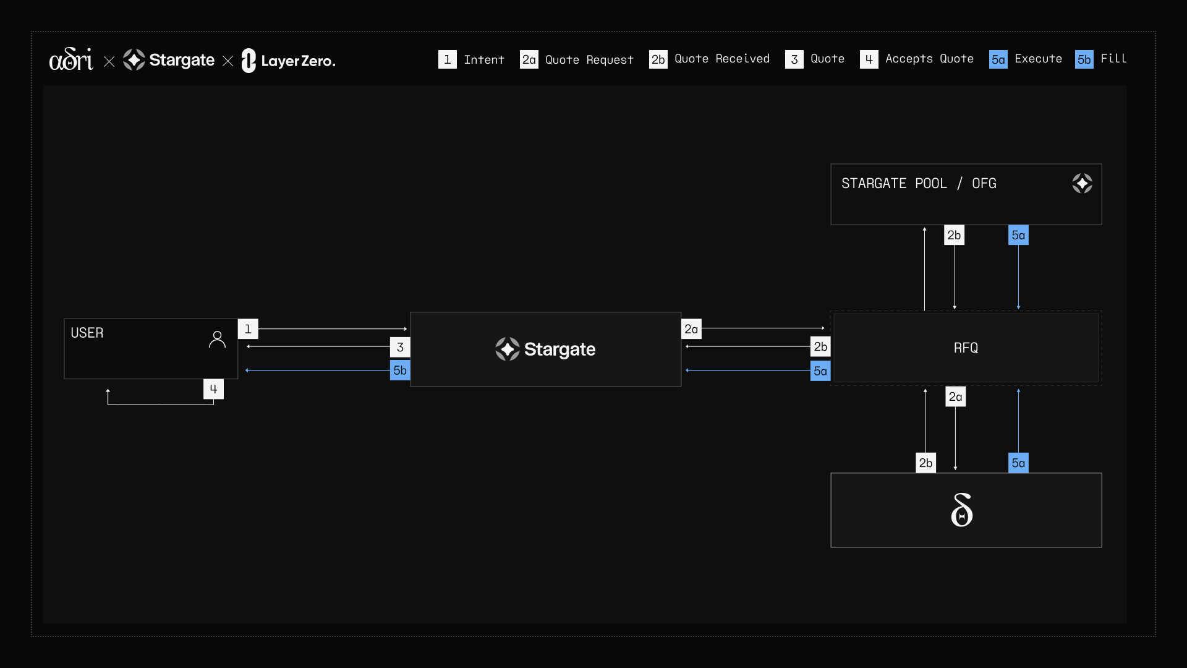Click the blue 5b marker beside Stargate box

tap(400, 370)
